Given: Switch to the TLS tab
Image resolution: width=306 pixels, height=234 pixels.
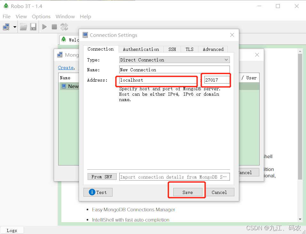Looking at the screenshot, I should 189,49.
